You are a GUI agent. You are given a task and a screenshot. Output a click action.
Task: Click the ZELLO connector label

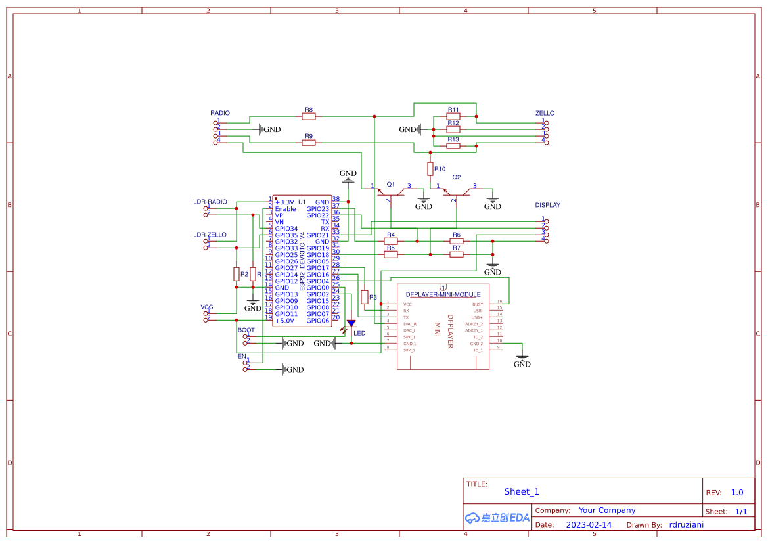tap(546, 113)
